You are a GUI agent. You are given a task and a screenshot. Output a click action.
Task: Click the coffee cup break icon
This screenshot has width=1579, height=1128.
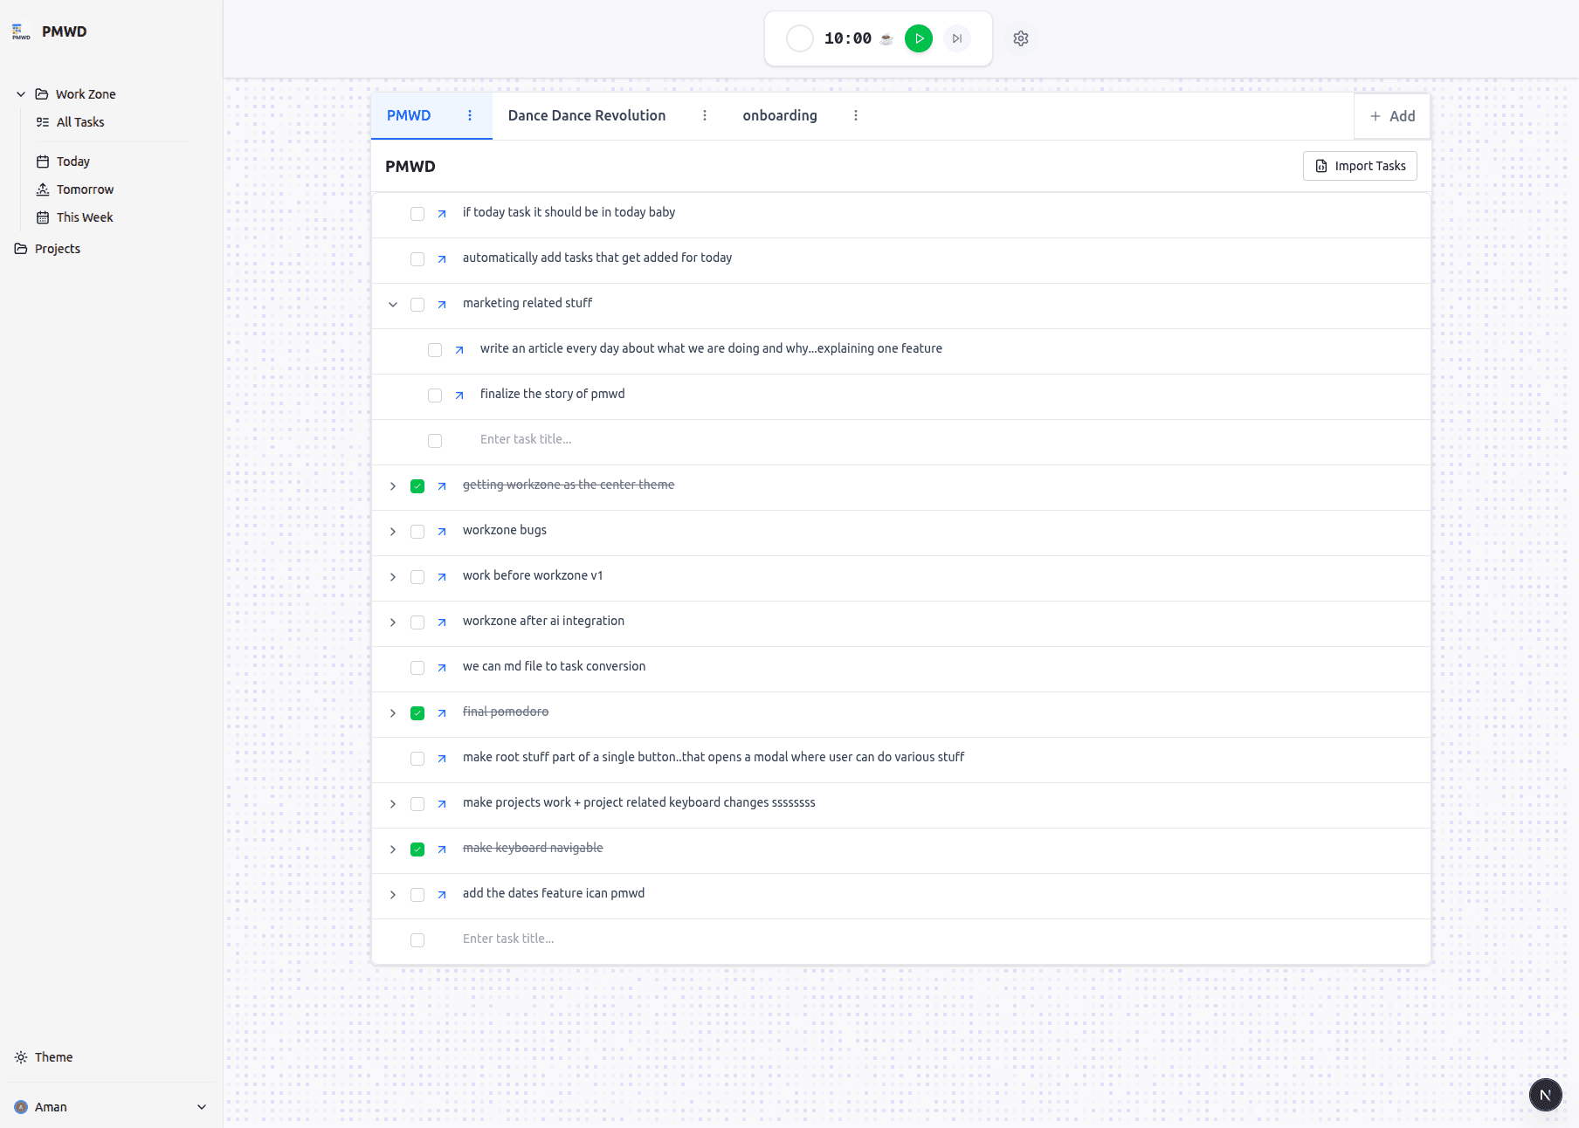(x=886, y=38)
